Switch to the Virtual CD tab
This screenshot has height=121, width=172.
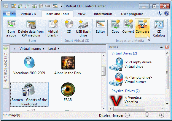[x=28, y=14]
